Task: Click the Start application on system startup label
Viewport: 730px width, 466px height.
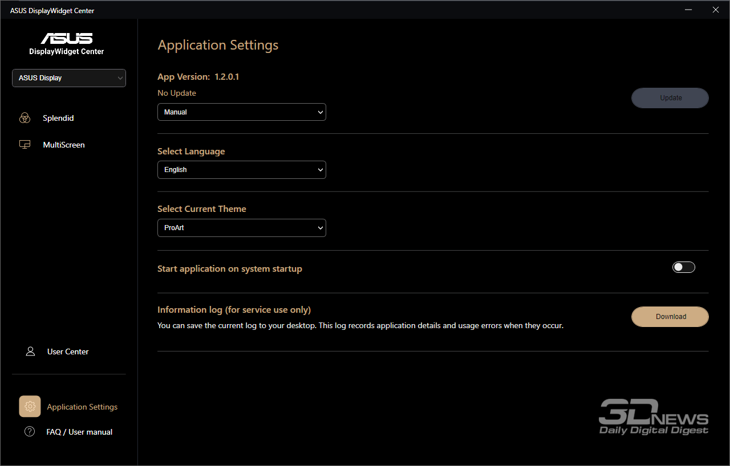Action: (230, 269)
